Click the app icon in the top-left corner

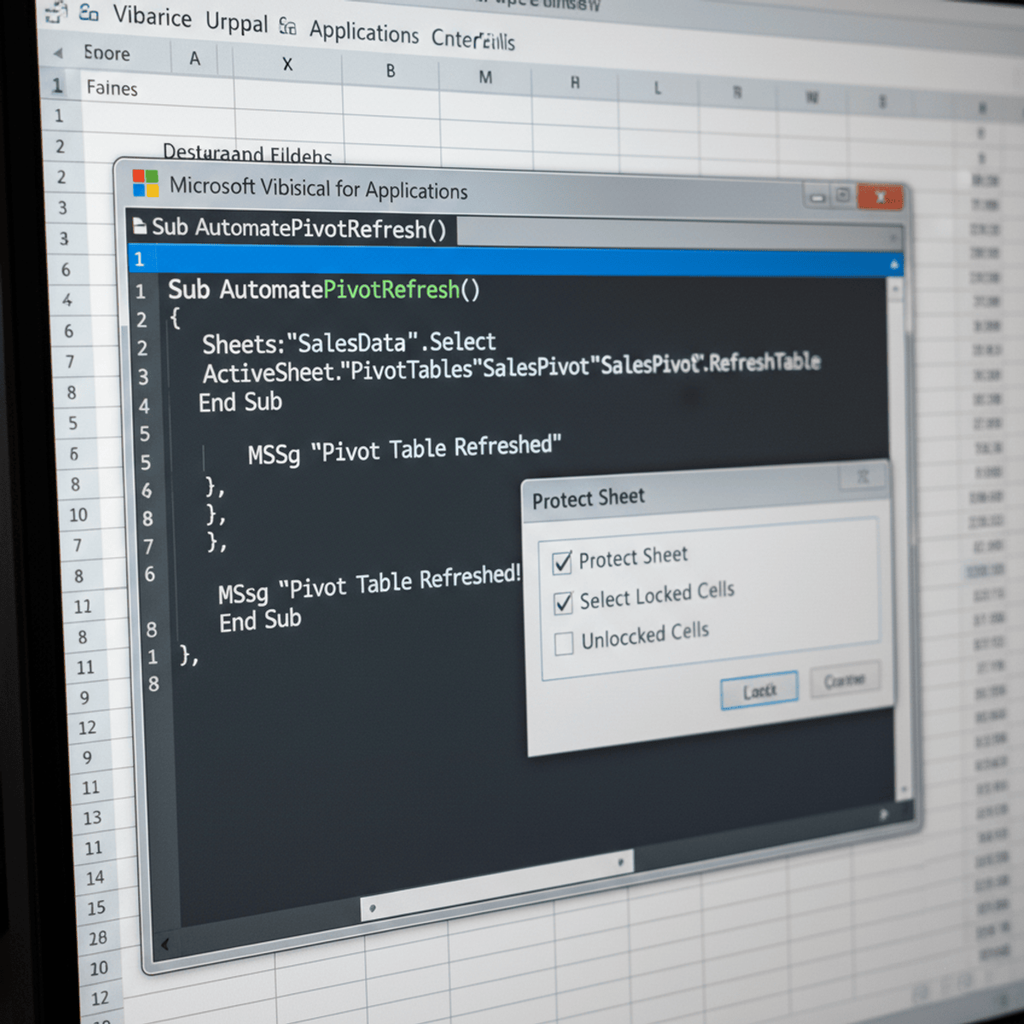point(55,13)
